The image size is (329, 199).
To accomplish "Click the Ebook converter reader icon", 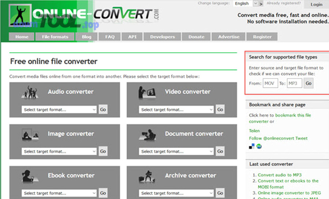I will tap(30, 176).
